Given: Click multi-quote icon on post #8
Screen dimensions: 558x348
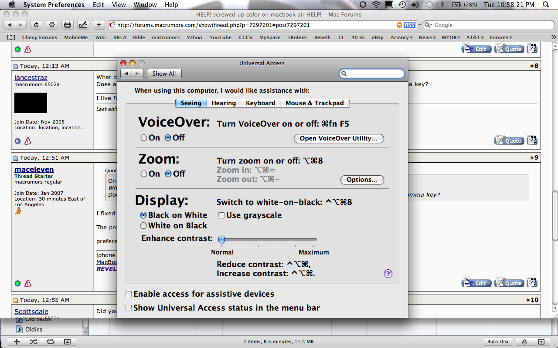Looking at the screenshot, I should pos(532,140).
